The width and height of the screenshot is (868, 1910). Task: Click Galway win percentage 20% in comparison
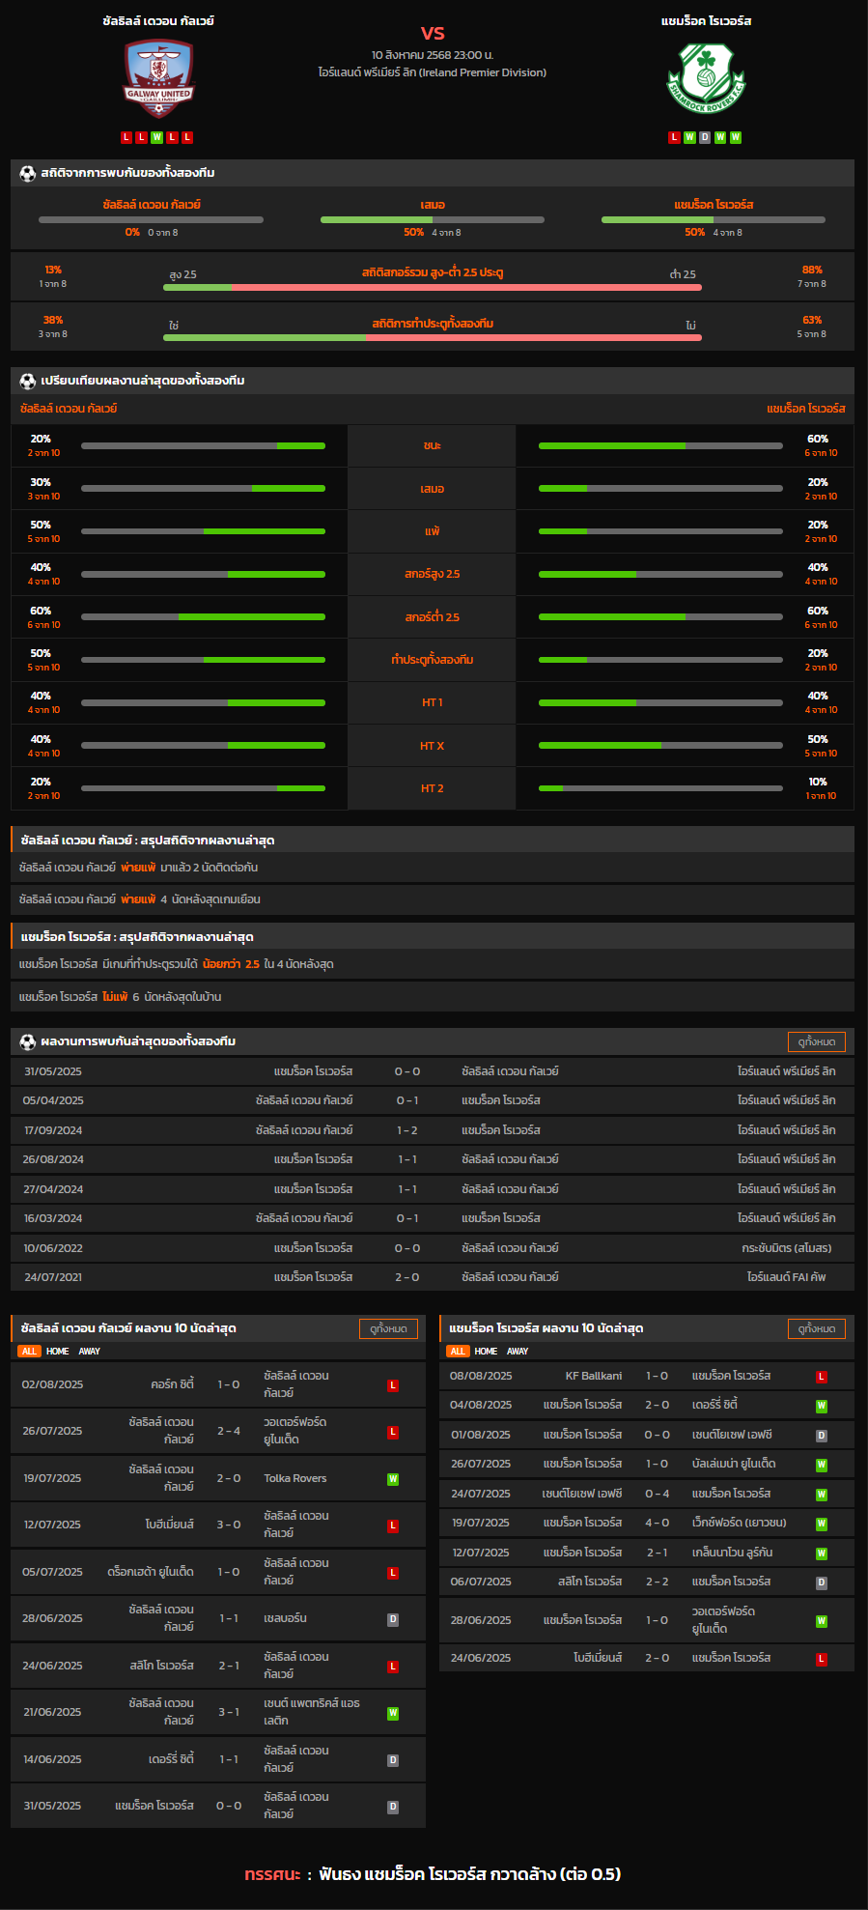coord(41,439)
